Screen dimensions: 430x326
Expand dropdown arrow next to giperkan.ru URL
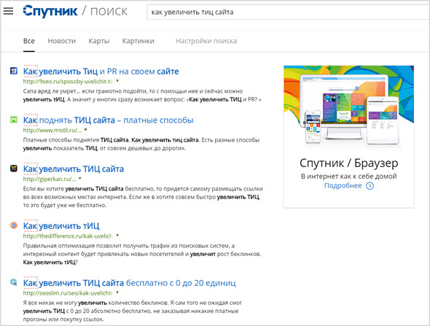[79, 179]
